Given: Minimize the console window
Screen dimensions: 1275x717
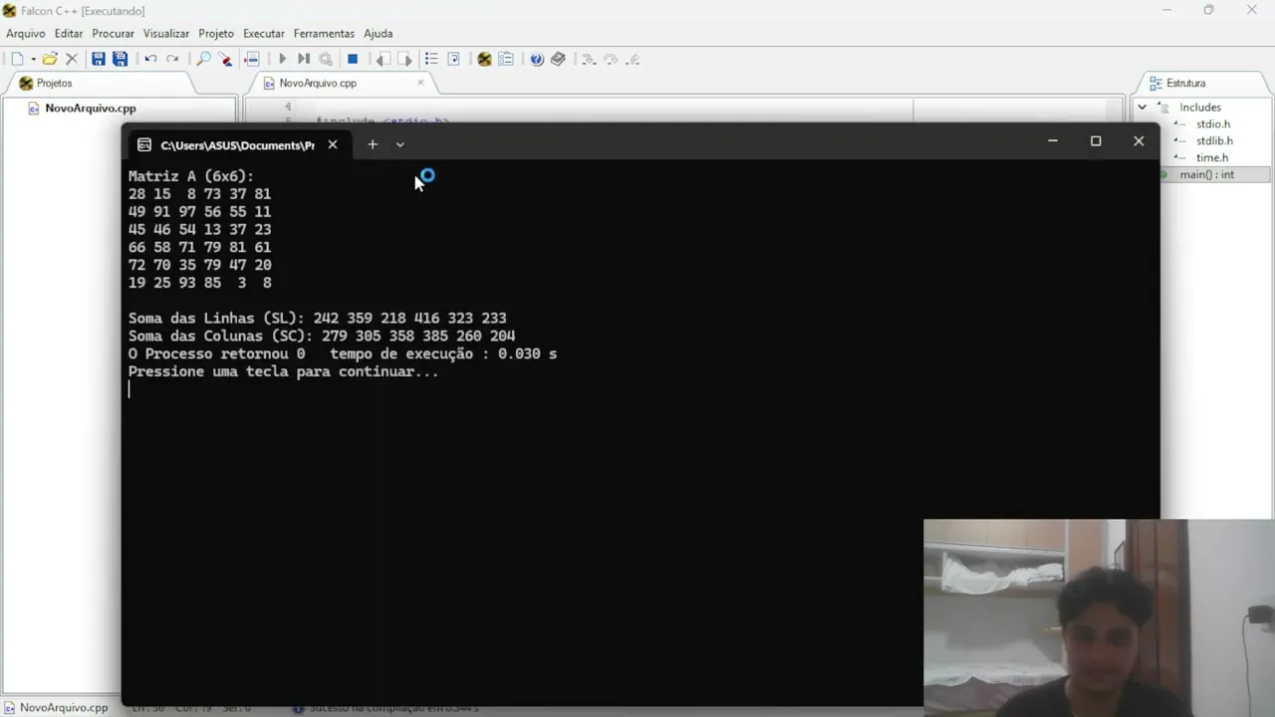Looking at the screenshot, I should pos(1053,141).
